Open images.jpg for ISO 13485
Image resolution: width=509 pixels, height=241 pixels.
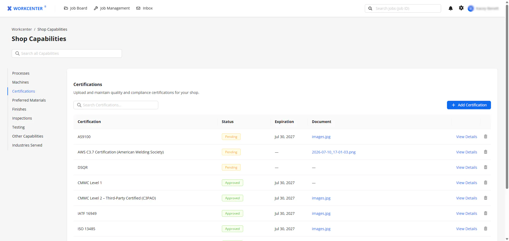(x=321, y=229)
